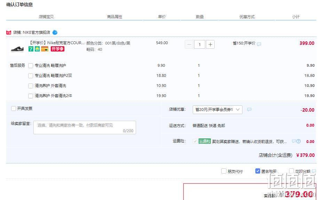Open the Nike shoe product thumbnail
The height and width of the screenshot is (200, 319).
coord(17,48)
